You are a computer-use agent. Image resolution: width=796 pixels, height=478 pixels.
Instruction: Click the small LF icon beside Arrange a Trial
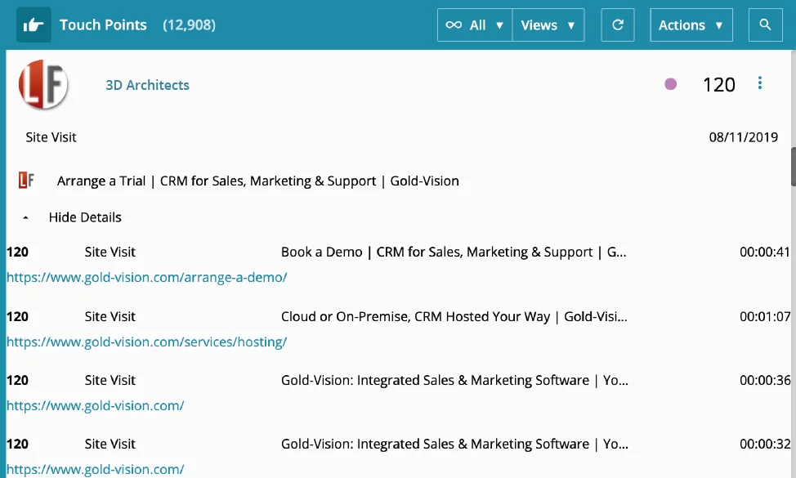26,180
